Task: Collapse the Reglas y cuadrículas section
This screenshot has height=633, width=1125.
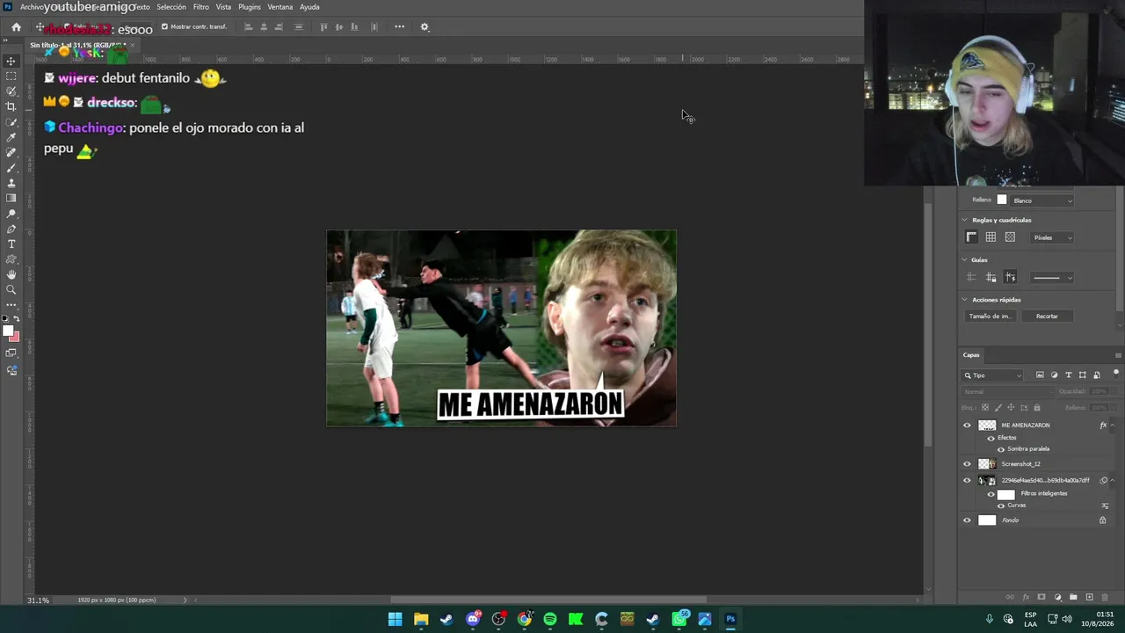Action: click(965, 220)
